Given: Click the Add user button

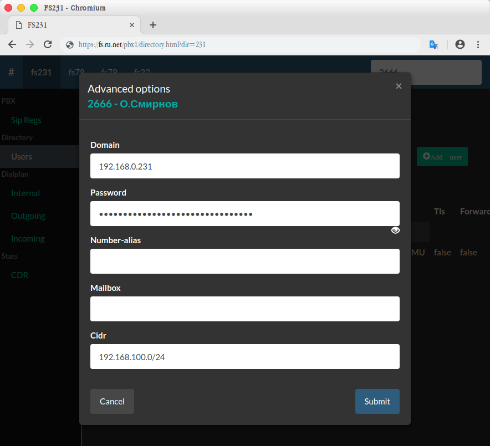Looking at the screenshot, I should [442, 156].
